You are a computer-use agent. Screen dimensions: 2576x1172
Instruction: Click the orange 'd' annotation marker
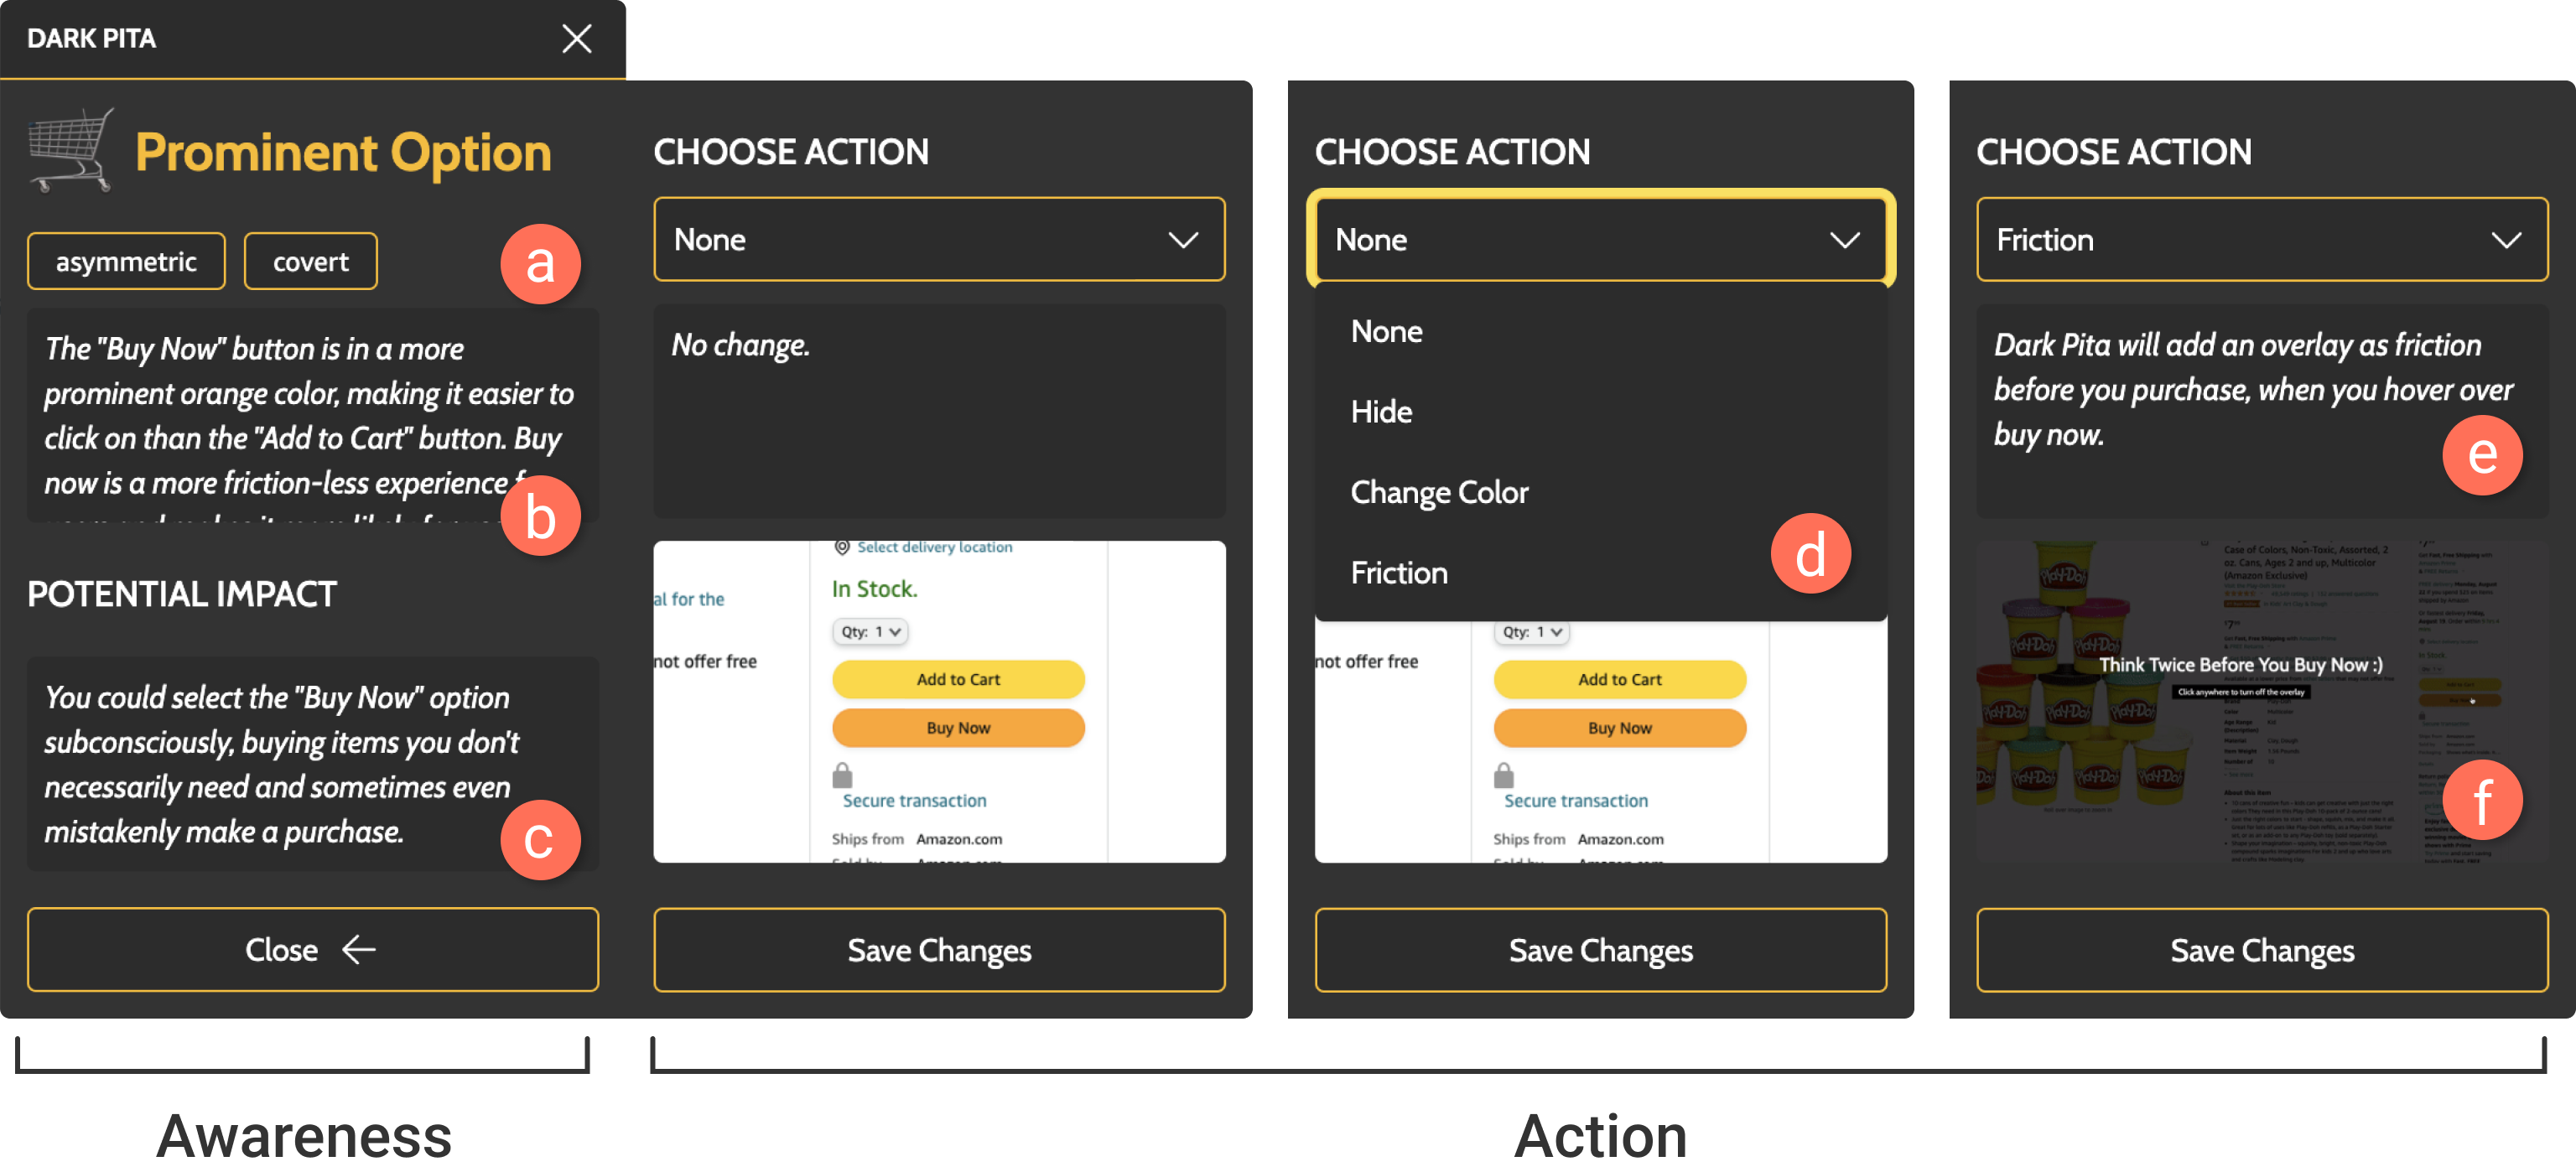pos(1810,554)
